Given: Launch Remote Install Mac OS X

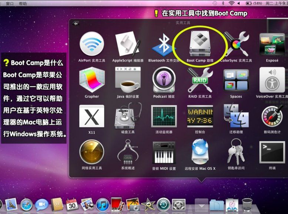Looking at the screenshot, I should (200, 152).
